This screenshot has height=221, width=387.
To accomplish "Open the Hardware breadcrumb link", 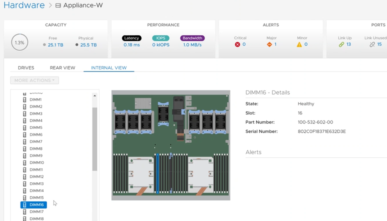I will pyautogui.click(x=24, y=5).
